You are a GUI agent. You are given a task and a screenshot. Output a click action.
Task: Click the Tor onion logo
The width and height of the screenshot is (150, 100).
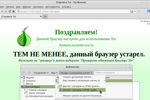coord(25,37)
